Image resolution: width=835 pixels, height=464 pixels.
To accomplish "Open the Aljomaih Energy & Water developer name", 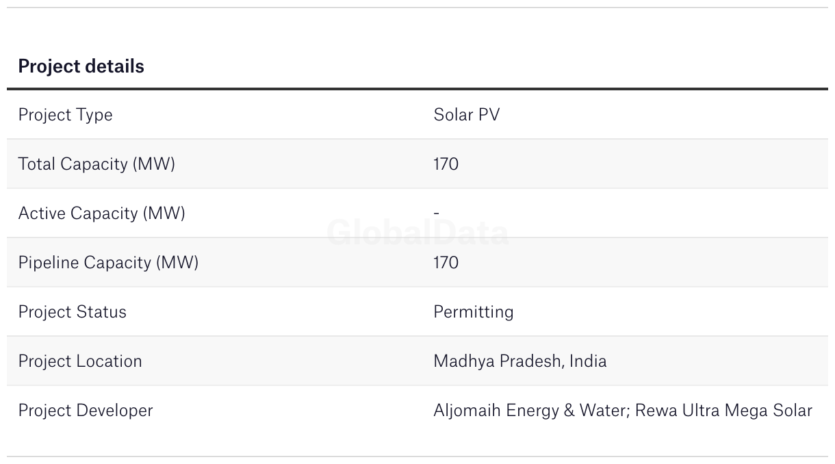I will click(531, 411).
